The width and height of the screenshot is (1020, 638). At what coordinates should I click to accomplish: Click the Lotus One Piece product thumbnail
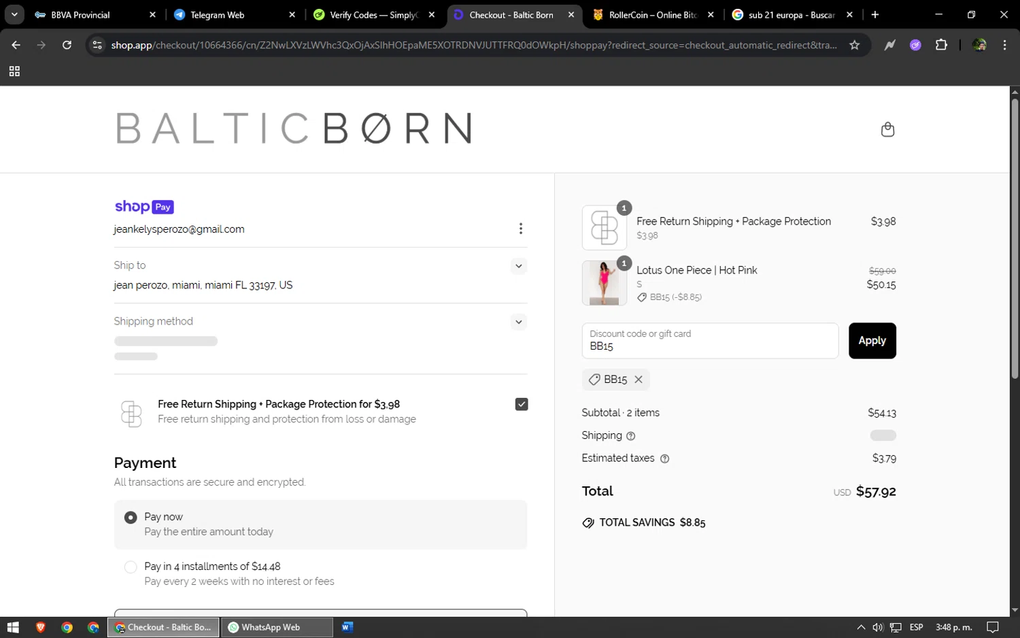604,283
